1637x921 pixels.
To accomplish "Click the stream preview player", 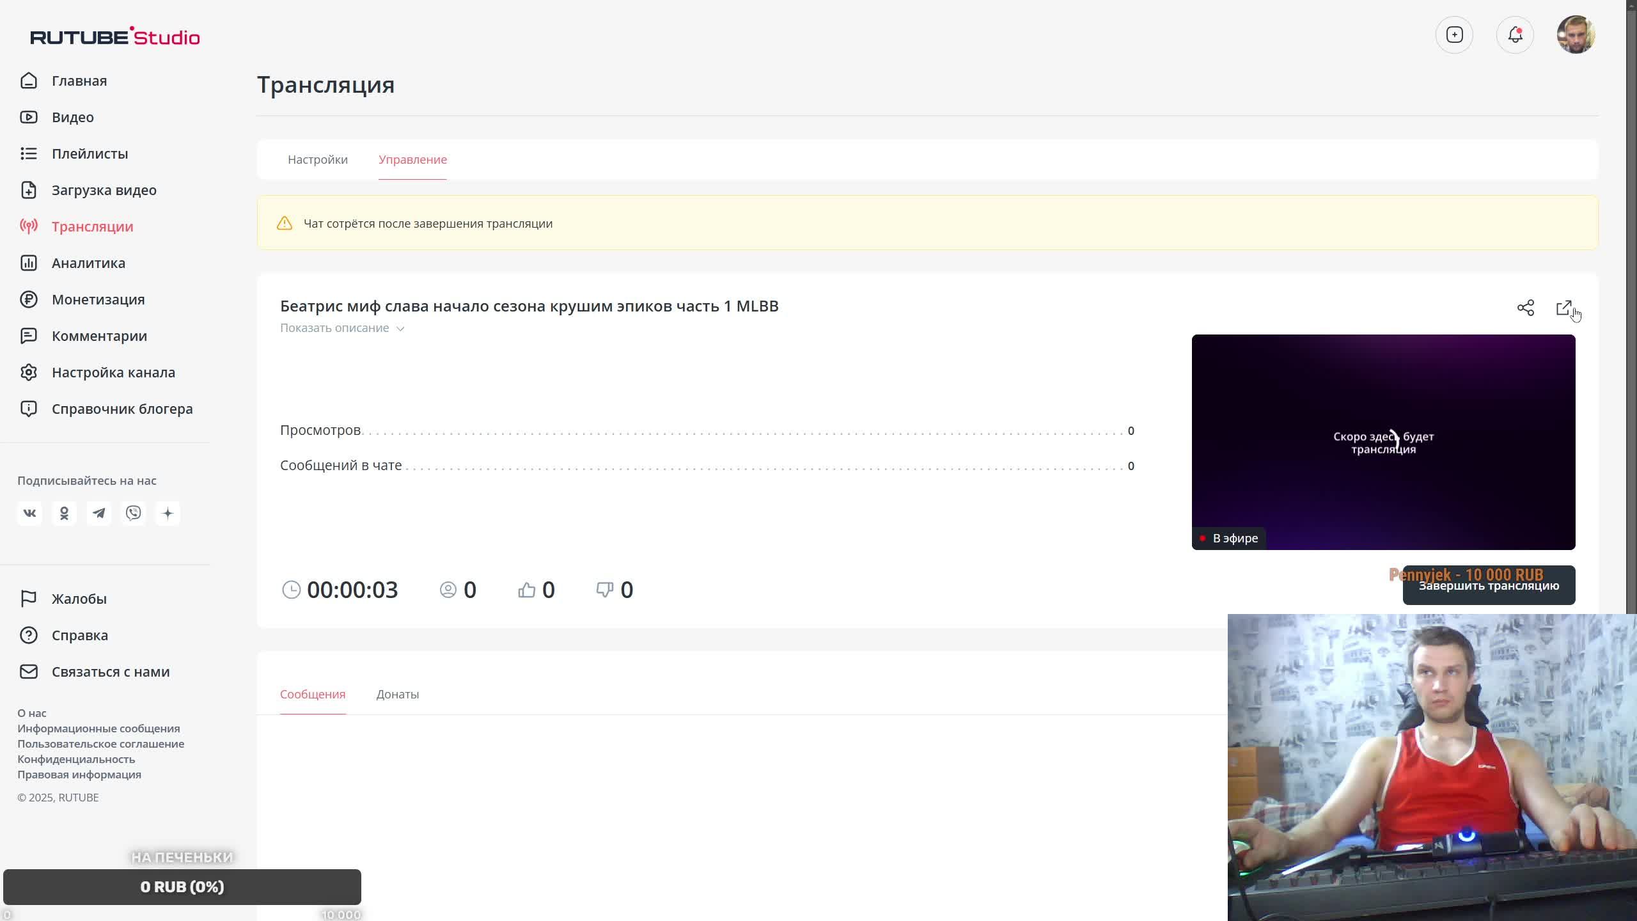I will (1383, 441).
